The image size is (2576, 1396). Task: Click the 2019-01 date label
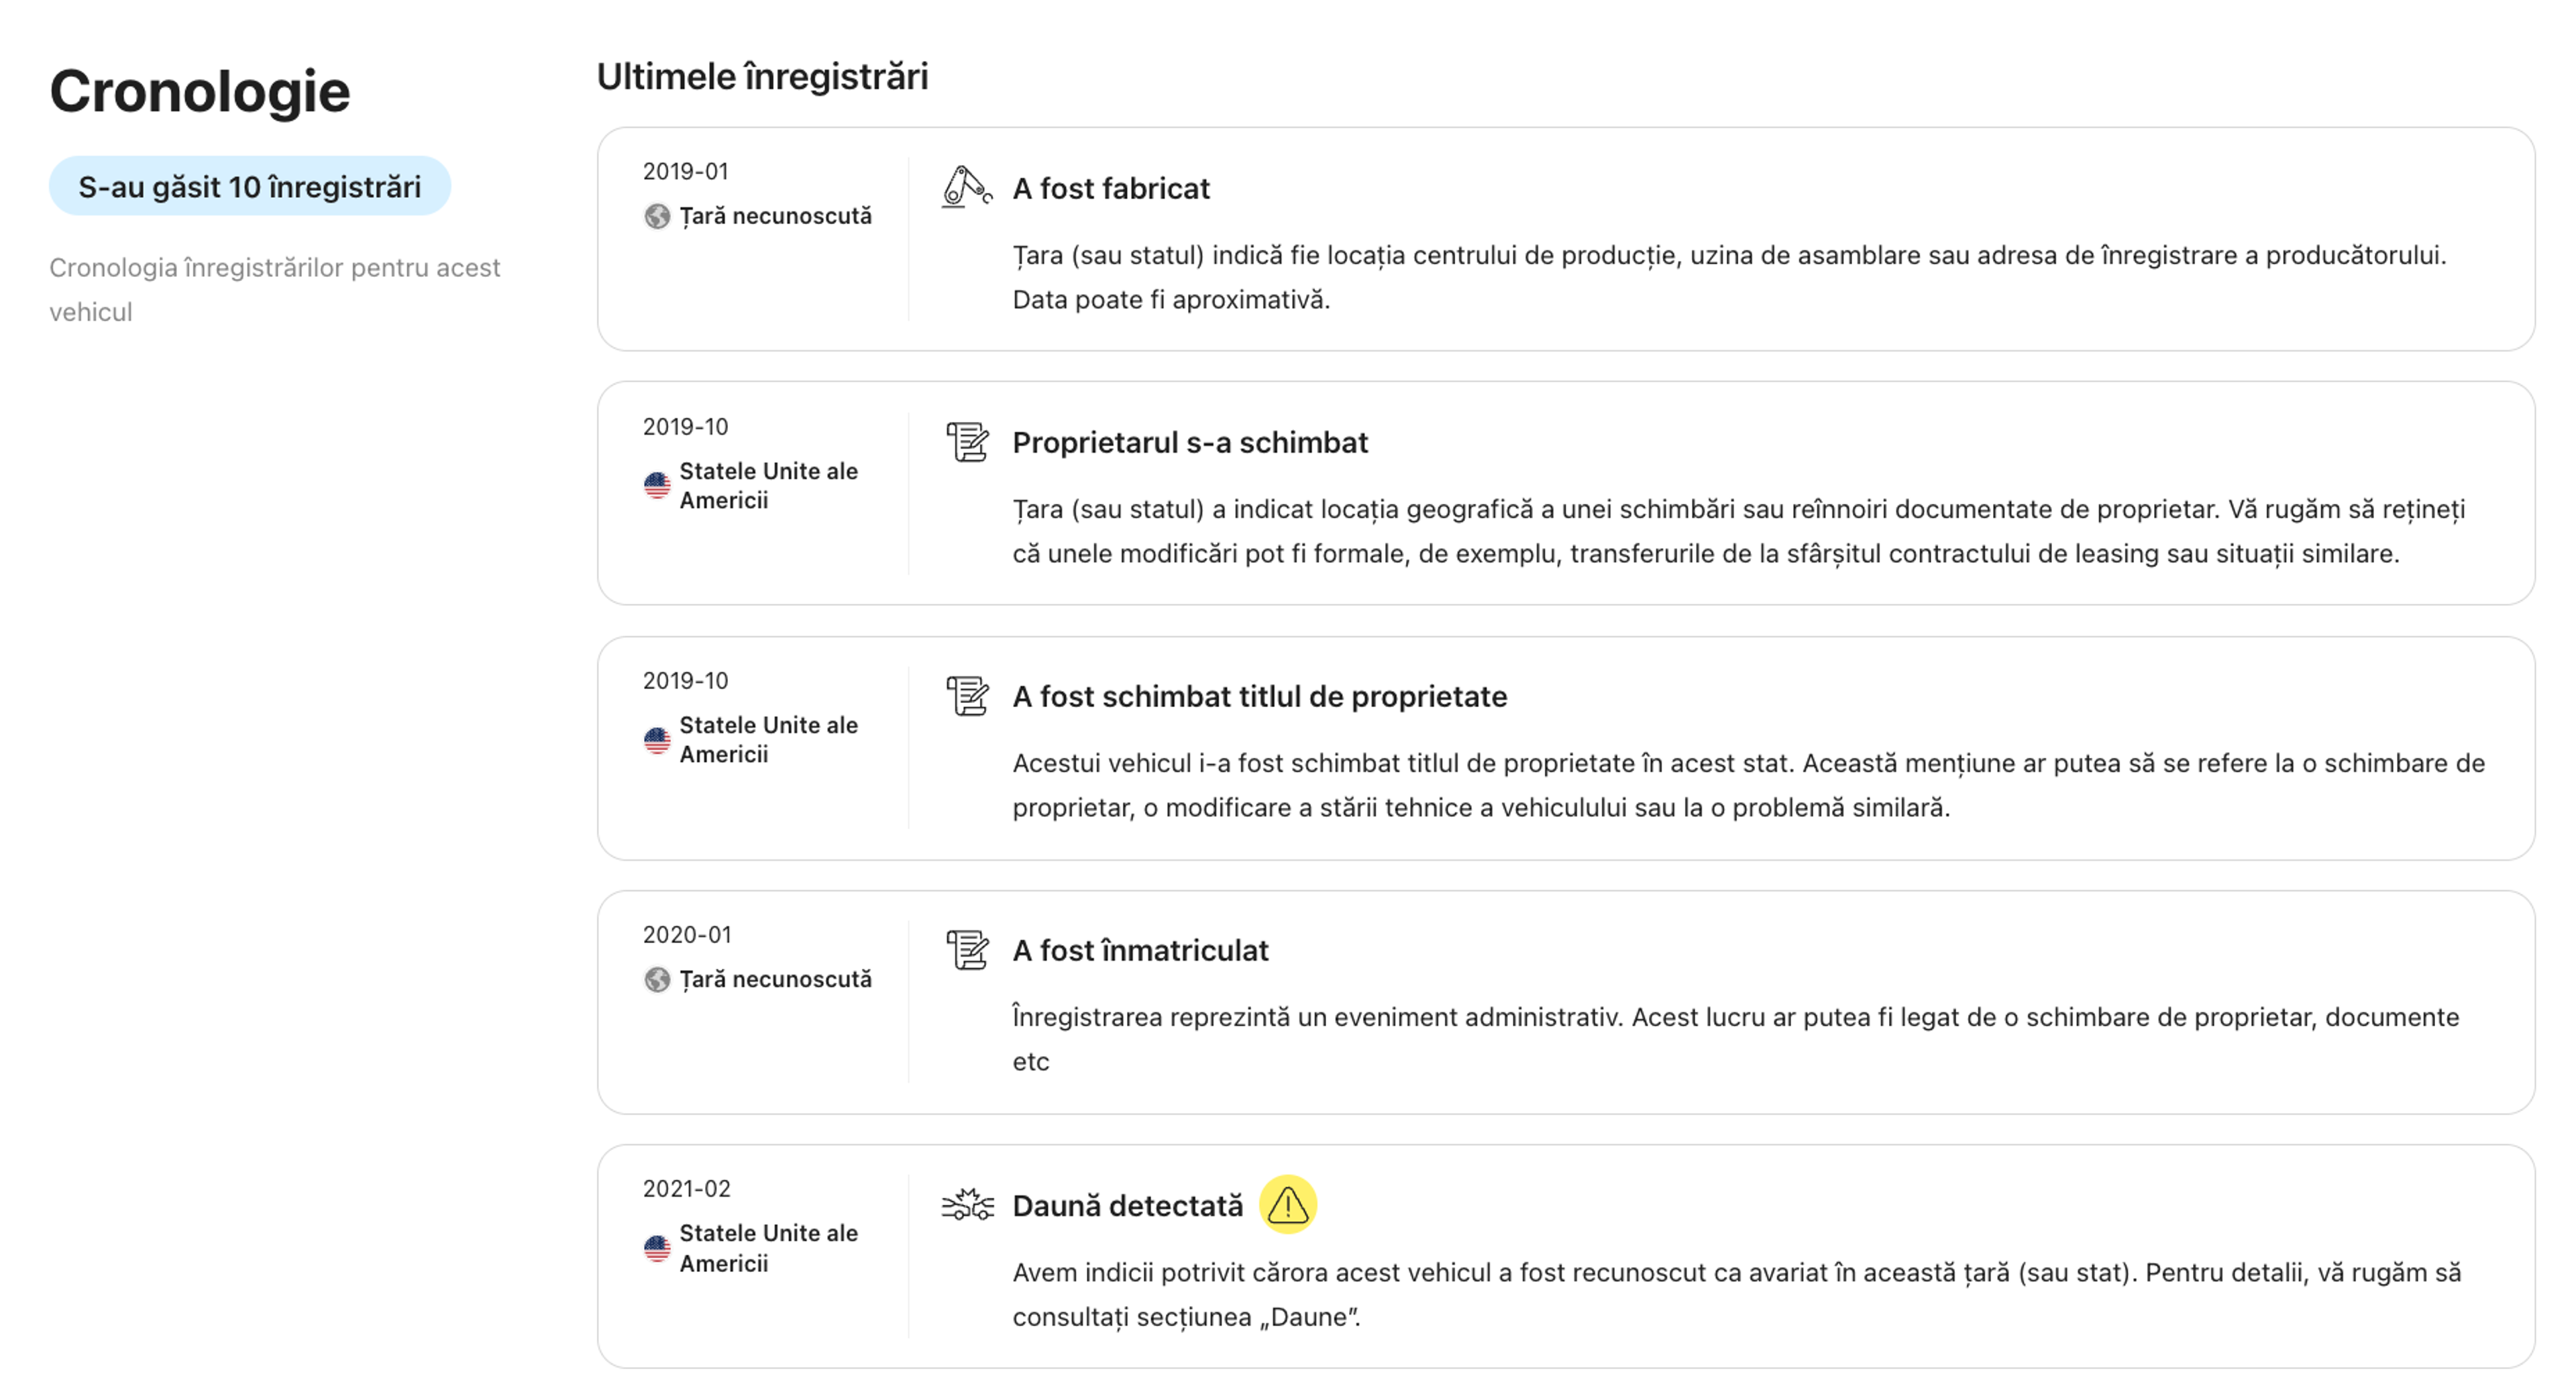tap(685, 171)
